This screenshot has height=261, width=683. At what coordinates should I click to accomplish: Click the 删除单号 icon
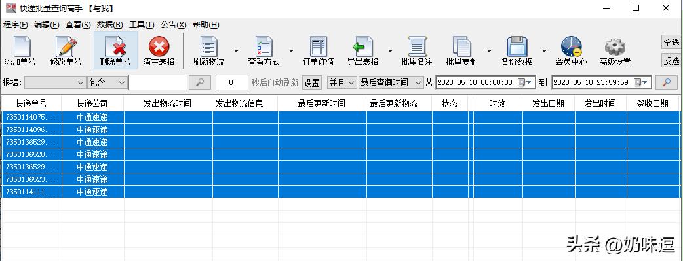(x=115, y=46)
